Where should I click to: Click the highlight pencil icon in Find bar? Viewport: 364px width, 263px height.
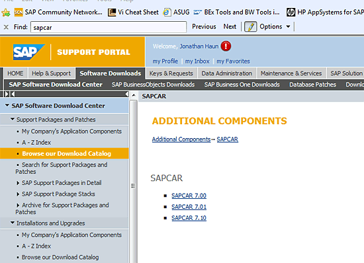click(250, 26)
